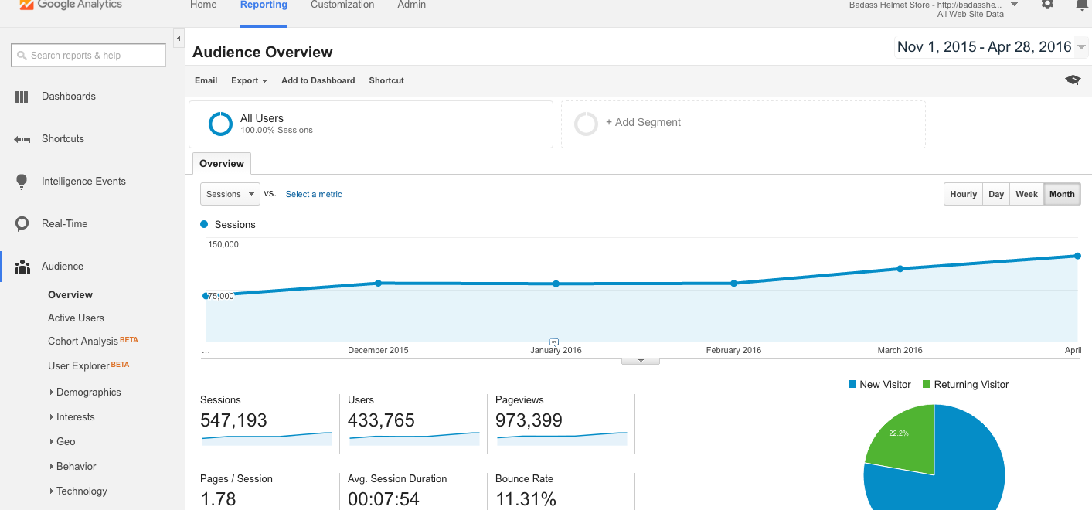
Task: Click the empty Add Segment circle icon
Action: pyautogui.click(x=587, y=124)
